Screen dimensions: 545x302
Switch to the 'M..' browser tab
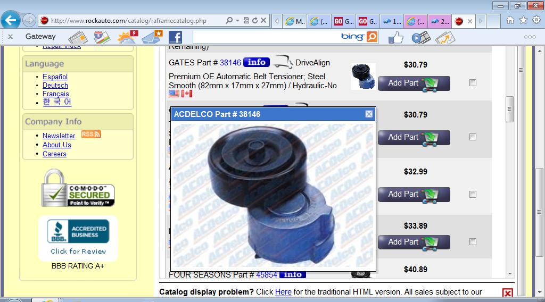(x=295, y=21)
